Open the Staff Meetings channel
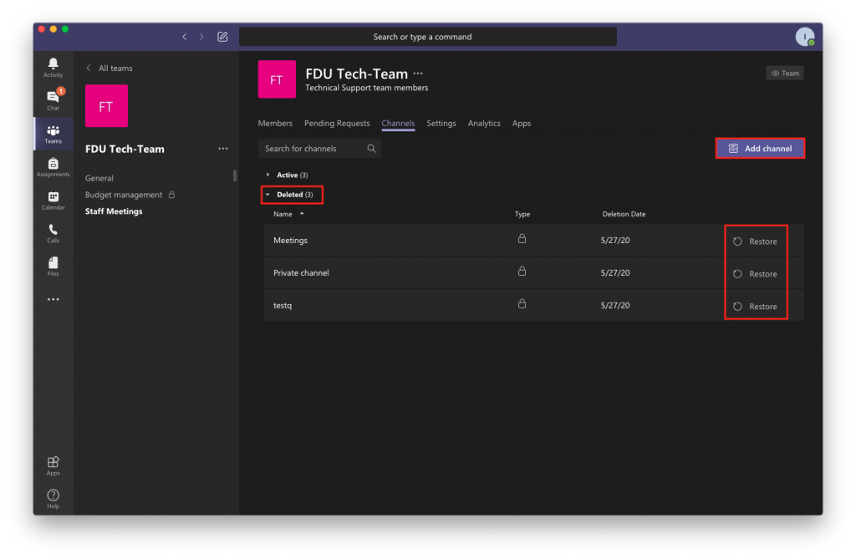856x559 pixels. (114, 211)
